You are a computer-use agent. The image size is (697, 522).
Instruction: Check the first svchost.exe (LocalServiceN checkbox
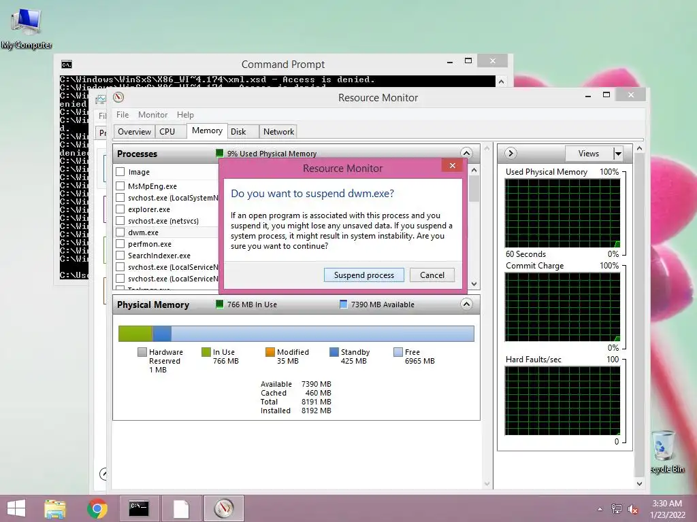[x=120, y=266]
